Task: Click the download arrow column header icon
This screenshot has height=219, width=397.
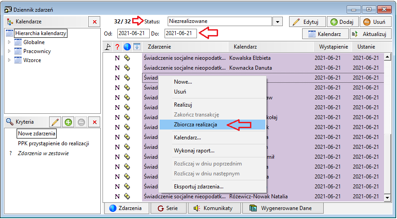Action: coord(137,47)
